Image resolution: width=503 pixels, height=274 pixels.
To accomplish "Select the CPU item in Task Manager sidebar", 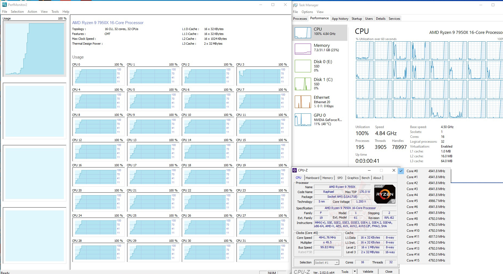I will 320,33.
